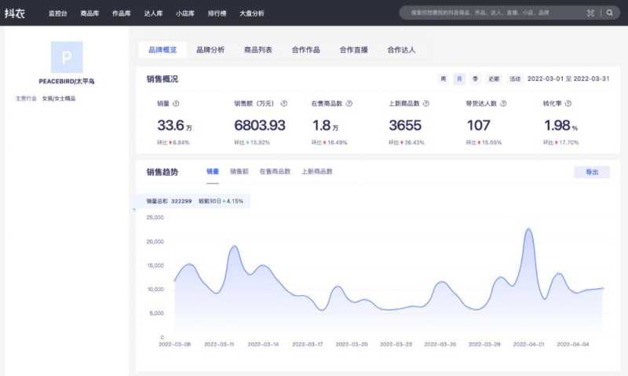Click help icon next to 销量
The height and width of the screenshot is (376, 628).
tap(176, 104)
